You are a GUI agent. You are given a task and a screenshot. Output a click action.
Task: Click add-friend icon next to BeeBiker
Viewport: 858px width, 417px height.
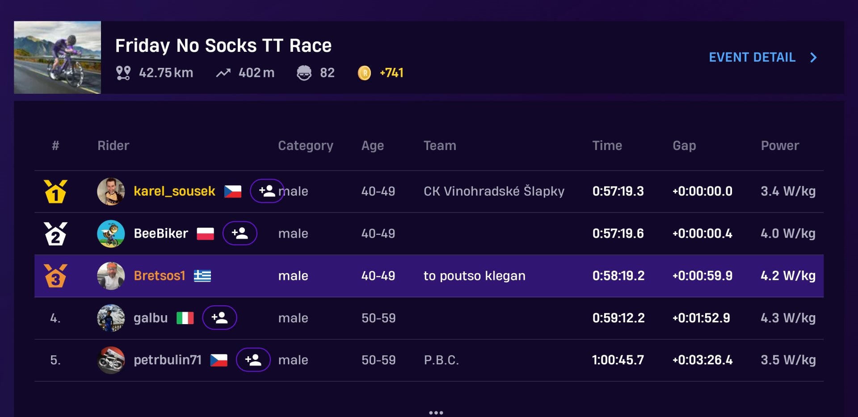240,233
